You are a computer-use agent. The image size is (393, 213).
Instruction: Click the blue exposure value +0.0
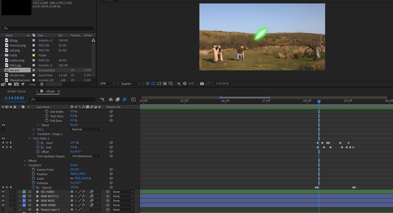click(x=191, y=84)
